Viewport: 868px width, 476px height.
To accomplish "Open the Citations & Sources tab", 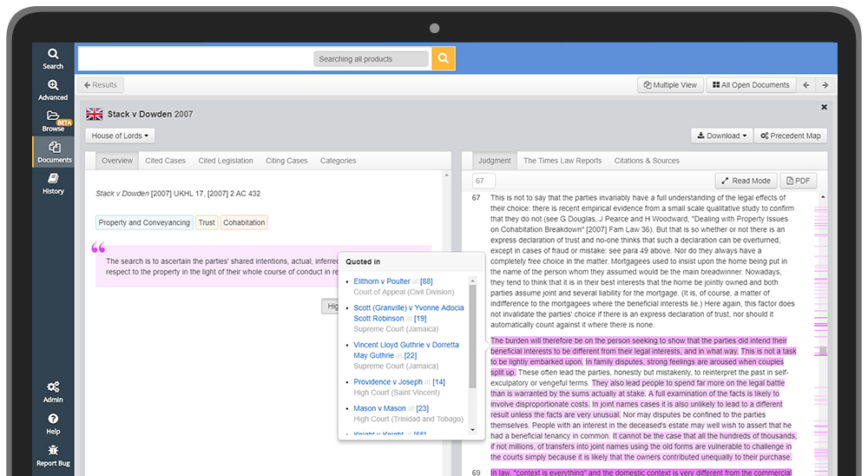I will [x=647, y=161].
